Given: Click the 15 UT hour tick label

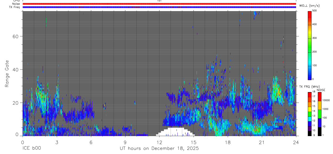Looking at the screenshot, I should pyautogui.click(x=194, y=142).
